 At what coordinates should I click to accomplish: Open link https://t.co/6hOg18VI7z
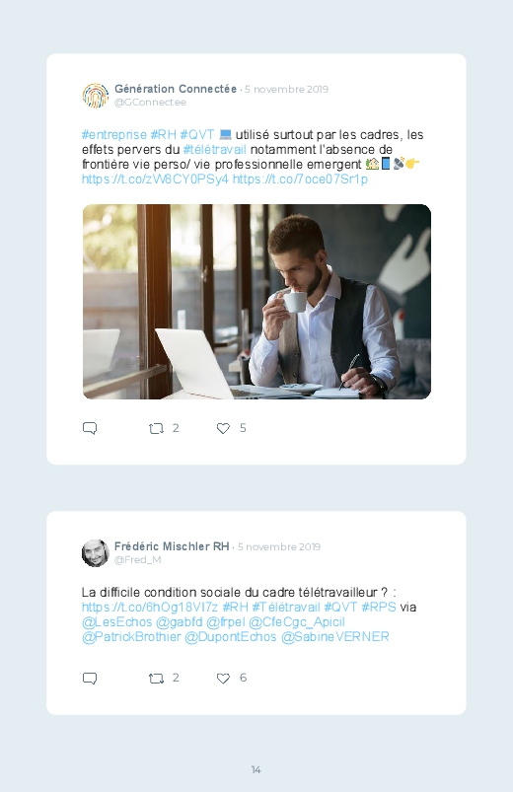click(x=150, y=608)
